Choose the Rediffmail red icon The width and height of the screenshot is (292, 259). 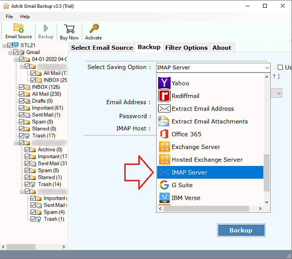coord(164,96)
